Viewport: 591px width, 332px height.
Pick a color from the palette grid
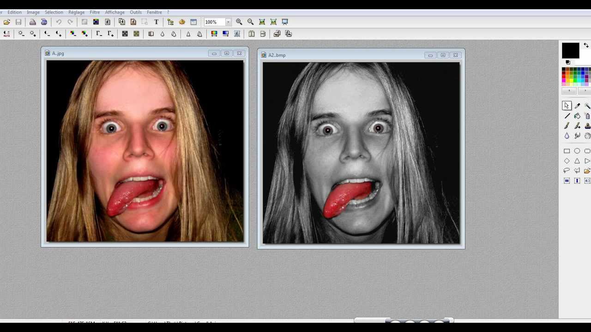576,76
